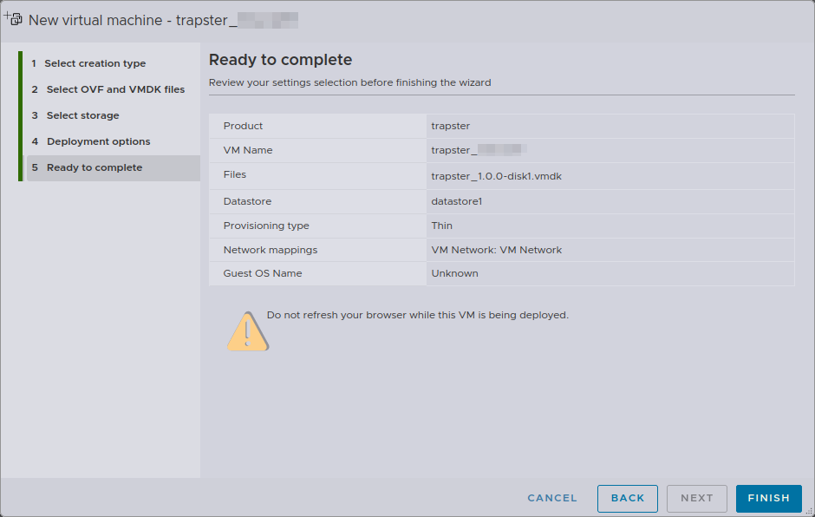Click the Product row label
This screenshot has width=815, height=517.
coord(243,126)
